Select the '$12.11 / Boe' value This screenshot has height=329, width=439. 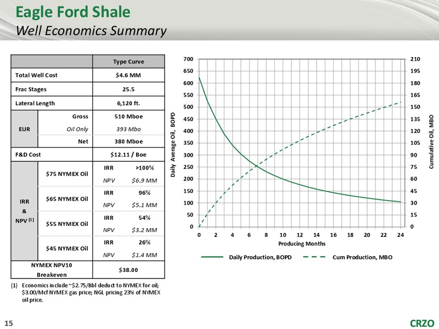pyautogui.click(x=128, y=155)
